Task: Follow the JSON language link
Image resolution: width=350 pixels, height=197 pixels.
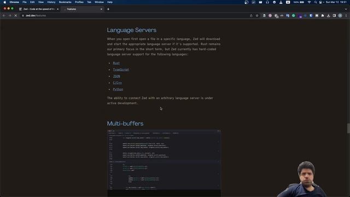Action: click(x=116, y=77)
